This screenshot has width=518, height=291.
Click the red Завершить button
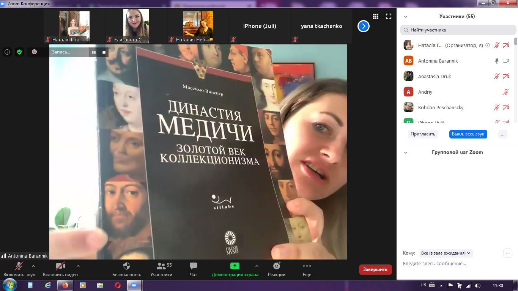click(375, 269)
